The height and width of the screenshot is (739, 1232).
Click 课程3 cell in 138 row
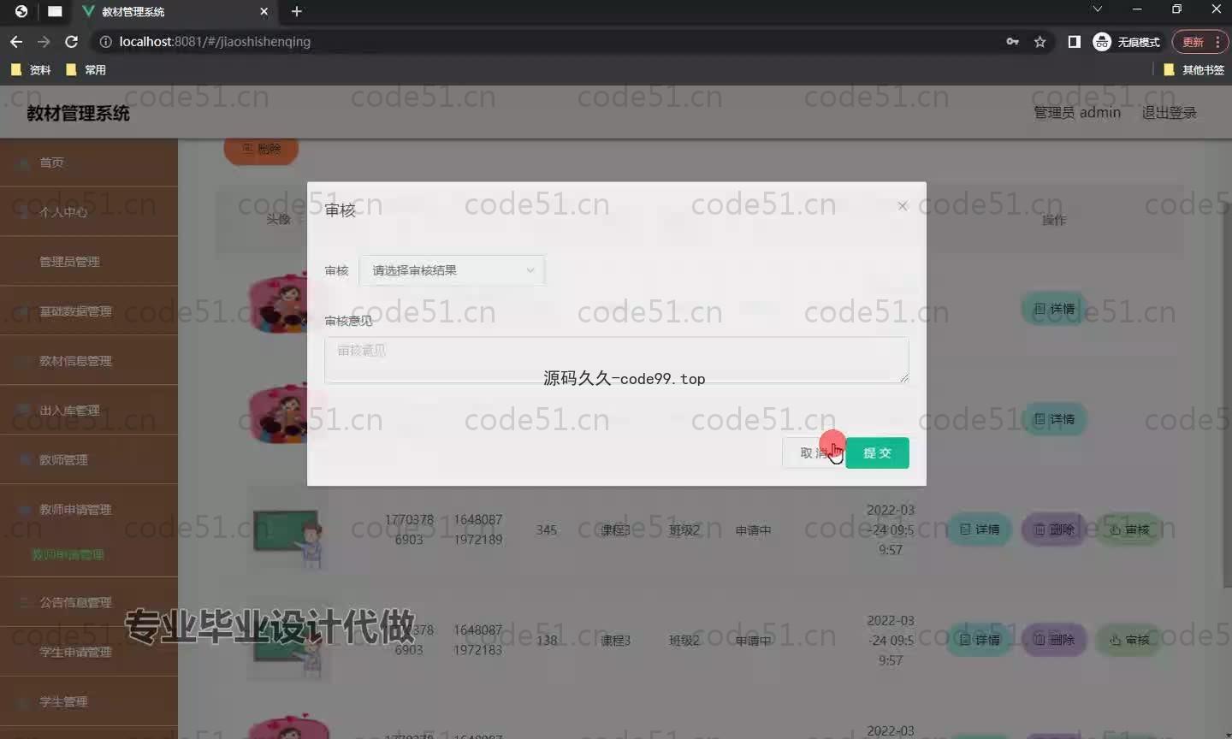pyautogui.click(x=615, y=641)
